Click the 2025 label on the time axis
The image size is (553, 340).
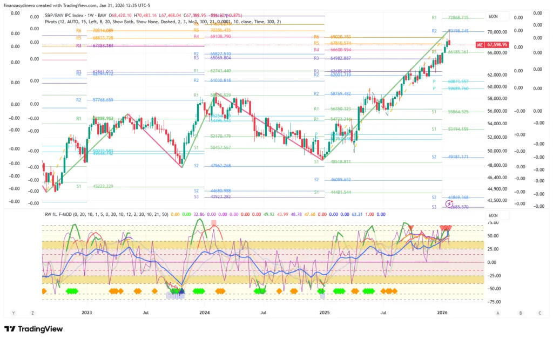coord(324,312)
